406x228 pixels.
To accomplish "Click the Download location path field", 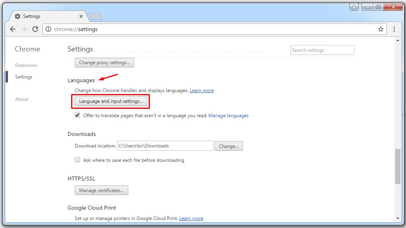I will tap(165, 146).
